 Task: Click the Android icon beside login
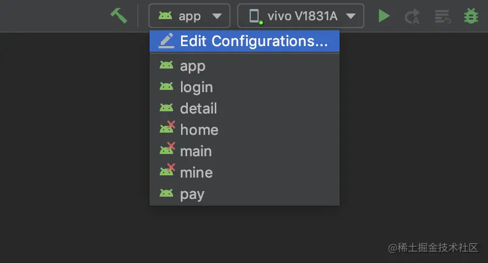(x=166, y=86)
